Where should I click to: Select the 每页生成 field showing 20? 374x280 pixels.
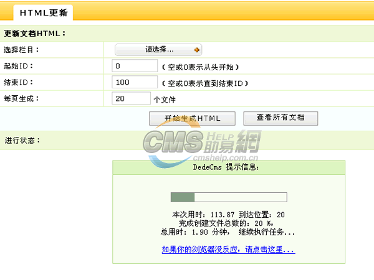131,98
